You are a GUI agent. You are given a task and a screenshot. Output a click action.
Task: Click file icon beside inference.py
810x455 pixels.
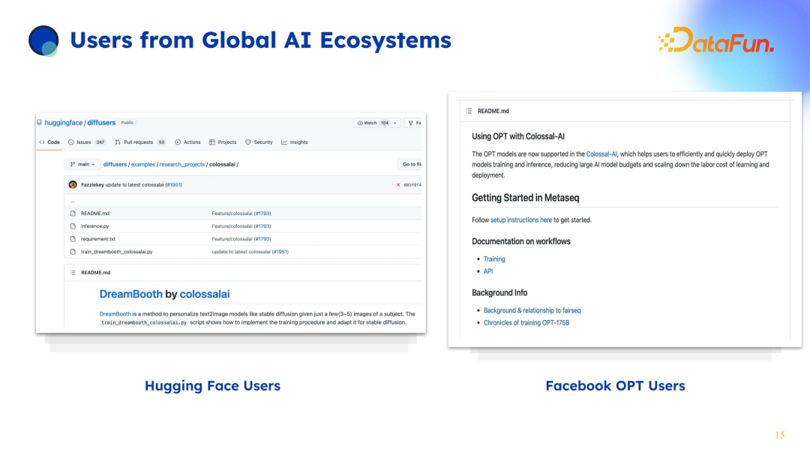click(73, 226)
